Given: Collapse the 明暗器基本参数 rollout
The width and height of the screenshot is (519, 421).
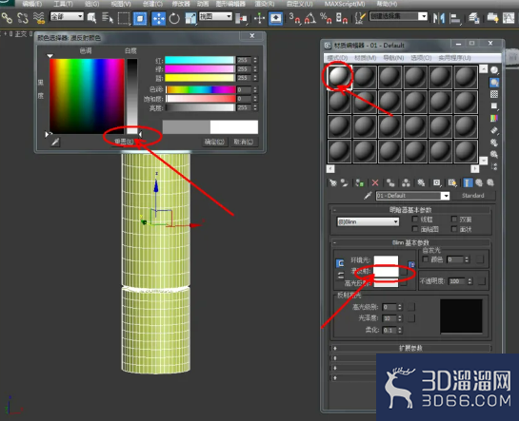Looking at the screenshot, I should point(410,210).
